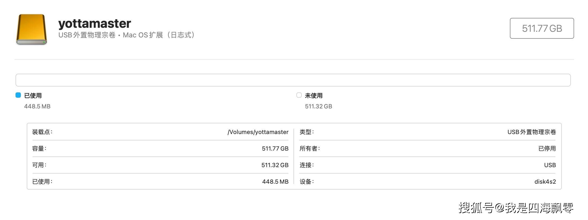Click the /Volumes/yottamaster mount path
The height and width of the screenshot is (220, 588).
[258, 132]
